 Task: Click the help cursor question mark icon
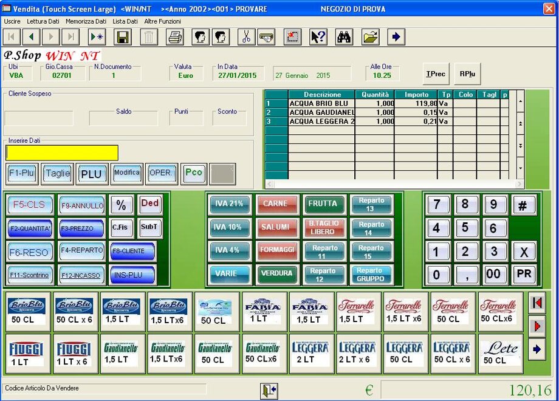point(318,37)
